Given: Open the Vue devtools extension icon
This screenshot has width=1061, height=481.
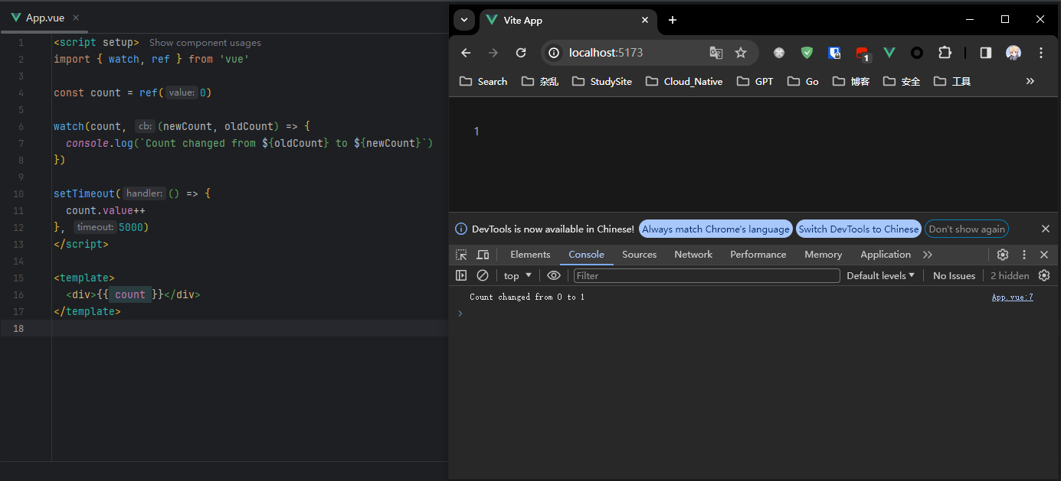Looking at the screenshot, I should [x=889, y=53].
